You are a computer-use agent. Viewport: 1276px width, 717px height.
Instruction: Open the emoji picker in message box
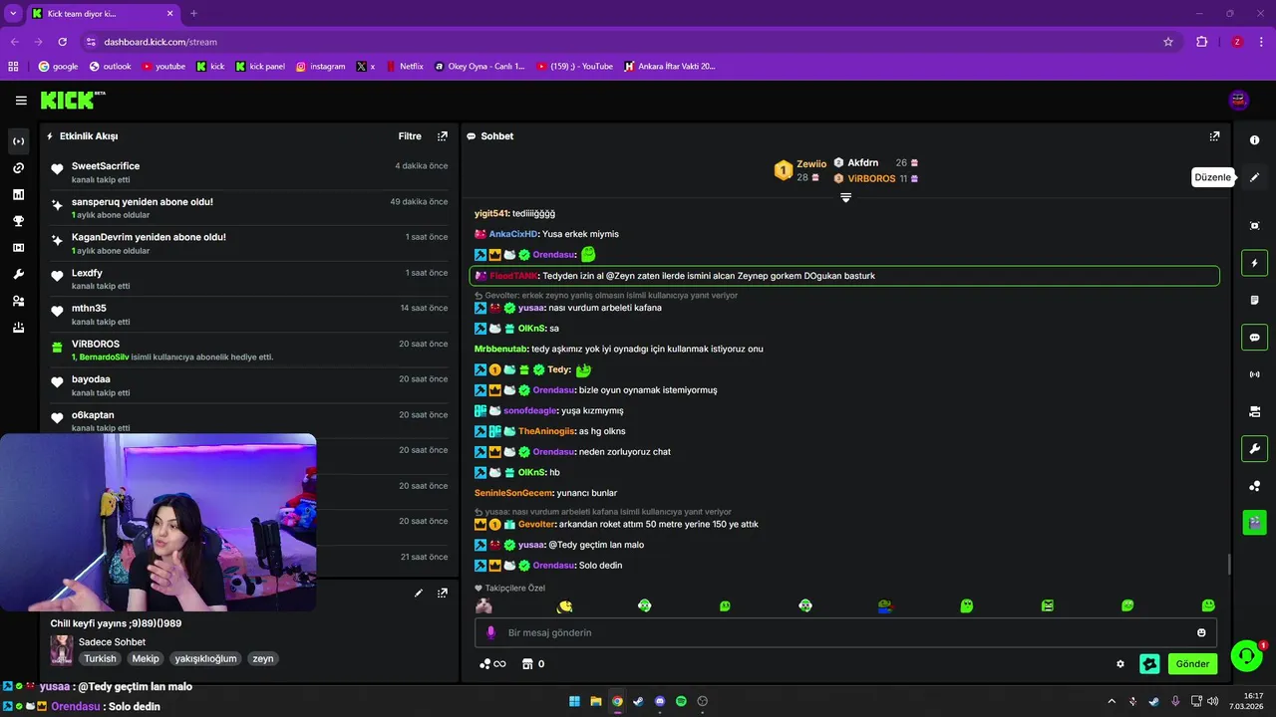click(1201, 632)
